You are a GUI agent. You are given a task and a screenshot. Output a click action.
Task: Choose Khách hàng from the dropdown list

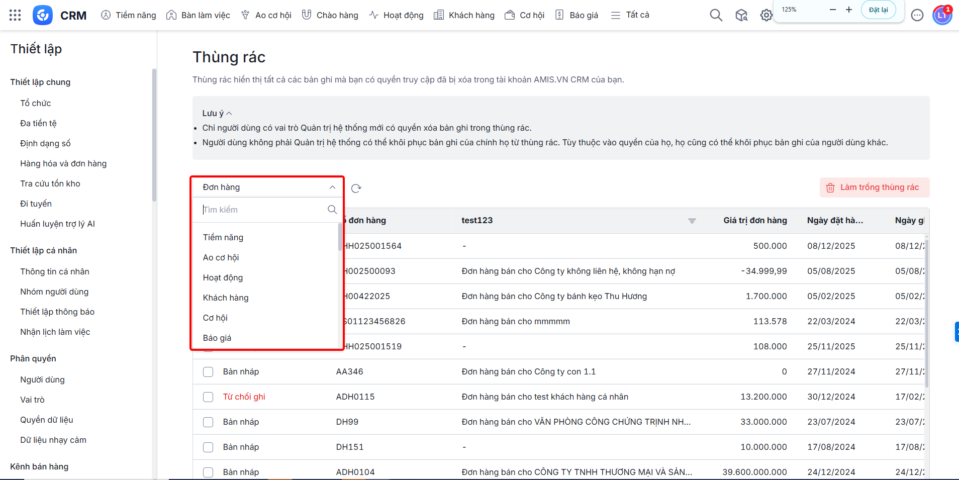[226, 298]
